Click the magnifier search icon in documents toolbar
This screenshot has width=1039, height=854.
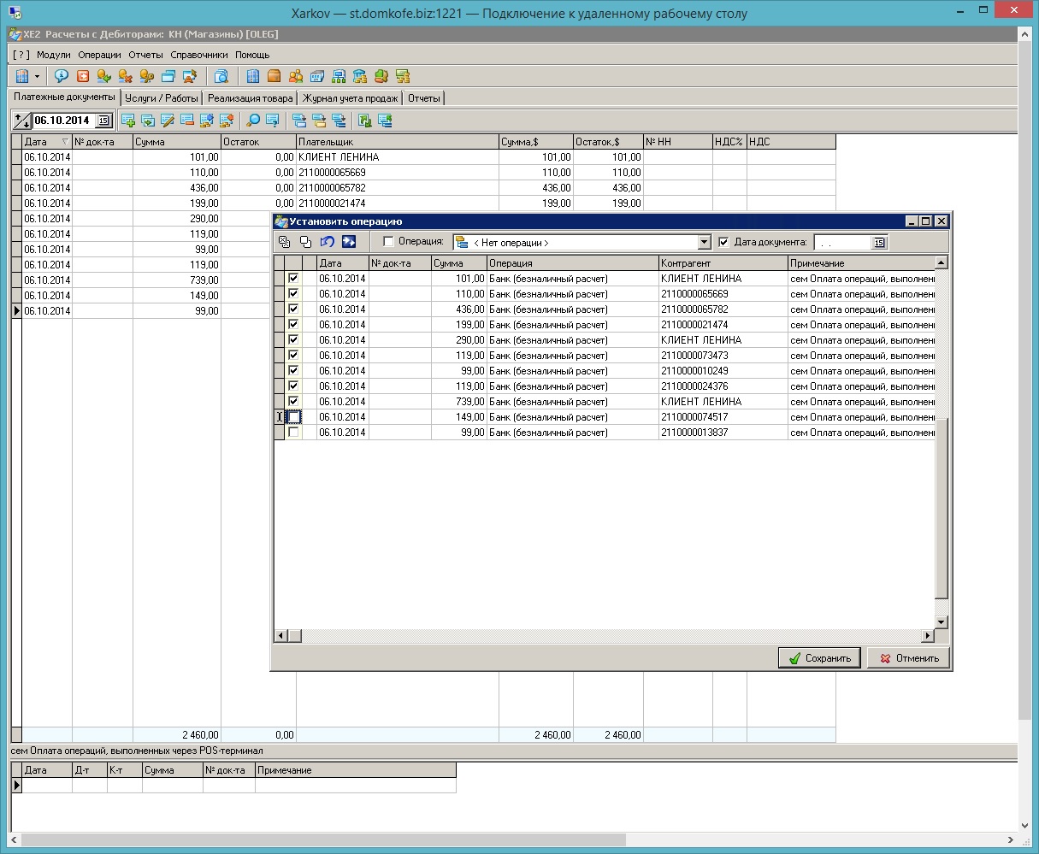(254, 121)
